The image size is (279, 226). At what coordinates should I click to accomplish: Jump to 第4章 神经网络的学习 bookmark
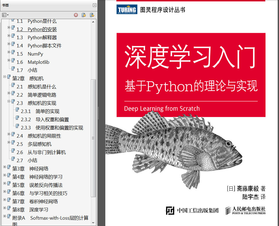(37, 177)
